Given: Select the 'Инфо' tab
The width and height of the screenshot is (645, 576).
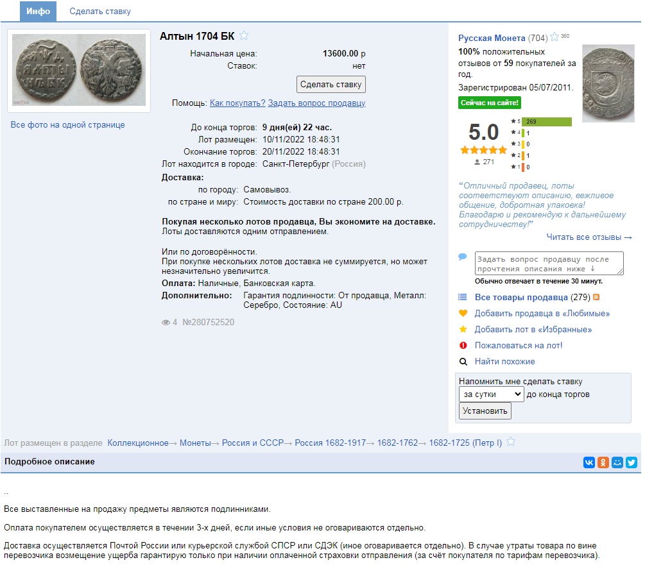Looking at the screenshot, I should click(x=38, y=12).
